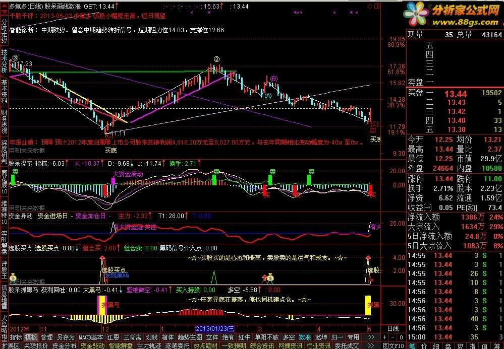The height and width of the screenshot is (349, 504).
Task: Select the 模板 toolbar button
Action: pyautogui.click(x=31, y=337)
